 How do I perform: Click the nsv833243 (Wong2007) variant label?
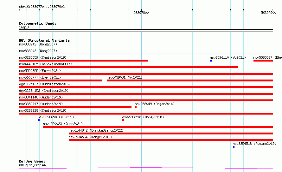[x=38, y=51]
